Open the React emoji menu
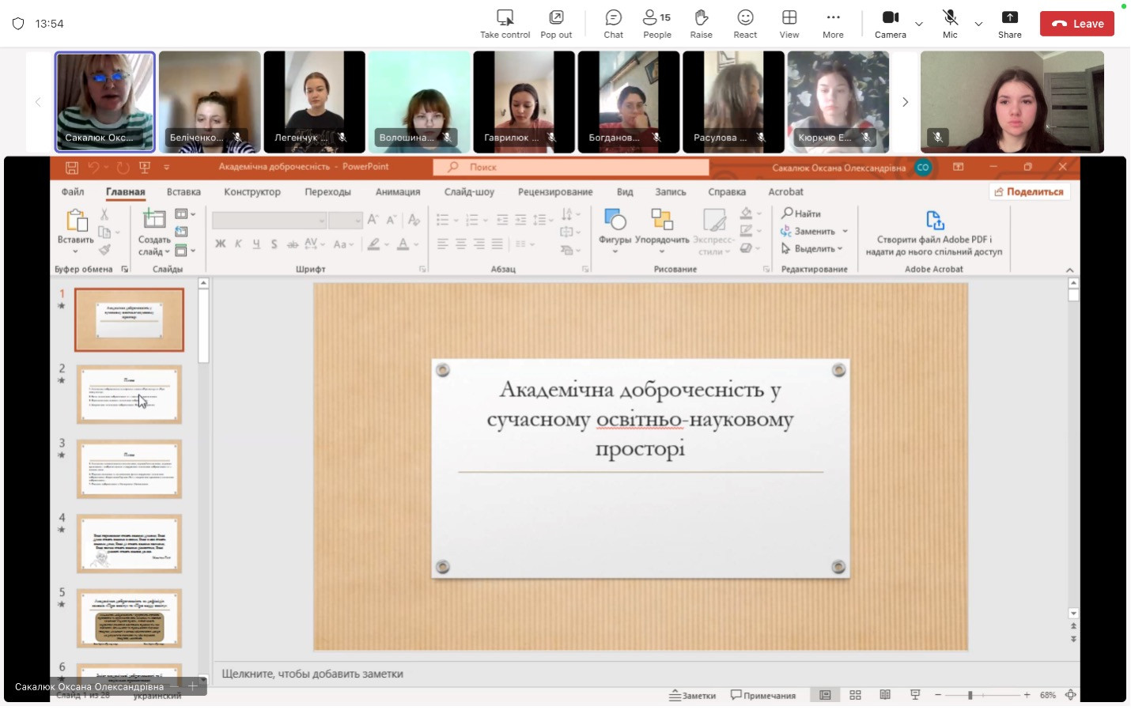The height and width of the screenshot is (710, 1131). pyautogui.click(x=745, y=24)
